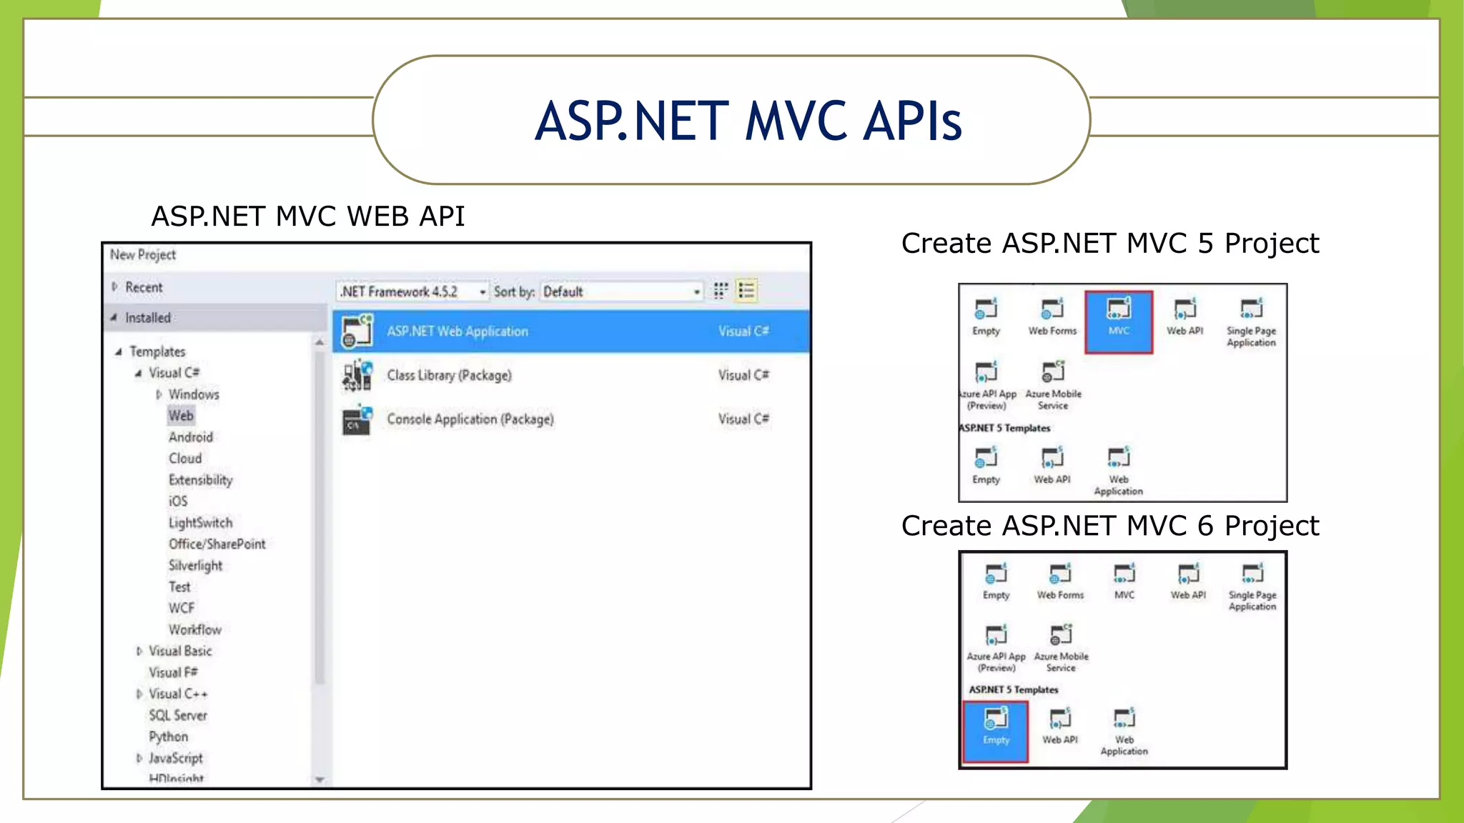Expand the Visual Basic tree node

pos(139,651)
